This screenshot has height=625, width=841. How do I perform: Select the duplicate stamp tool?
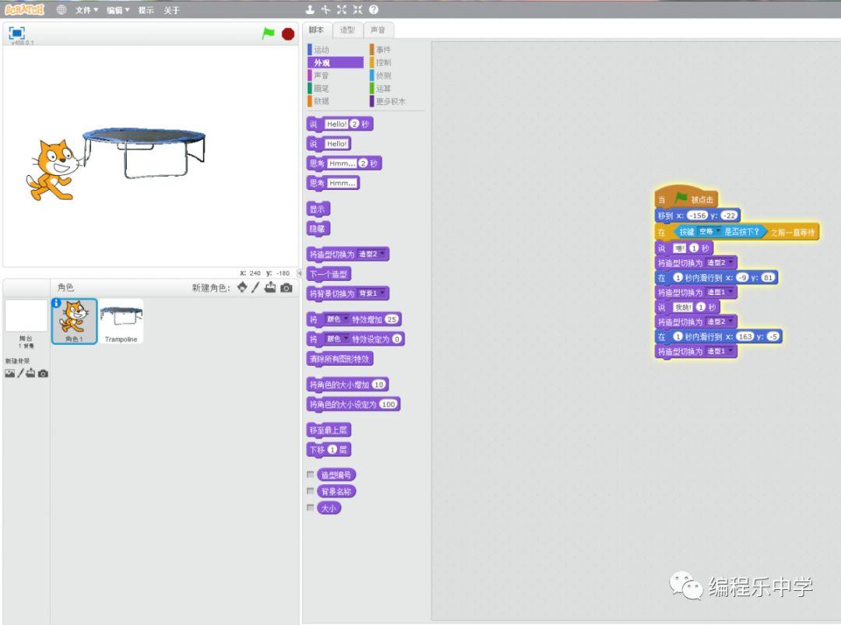point(309,9)
